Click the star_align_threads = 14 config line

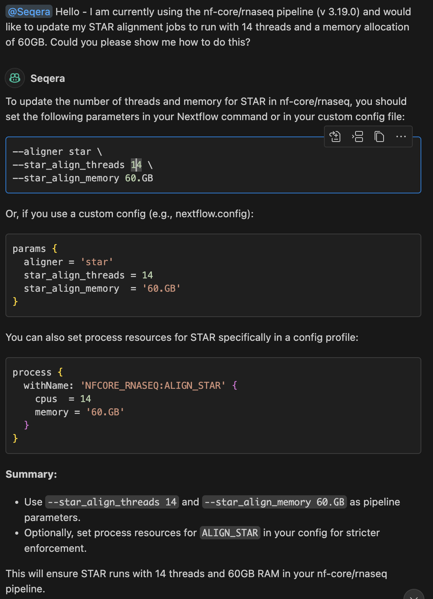click(x=88, y=275)
